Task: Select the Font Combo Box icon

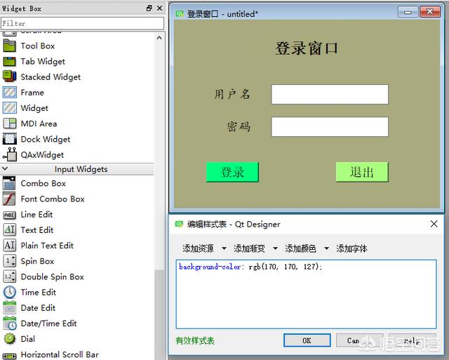Action: click(x=9, y=199)
